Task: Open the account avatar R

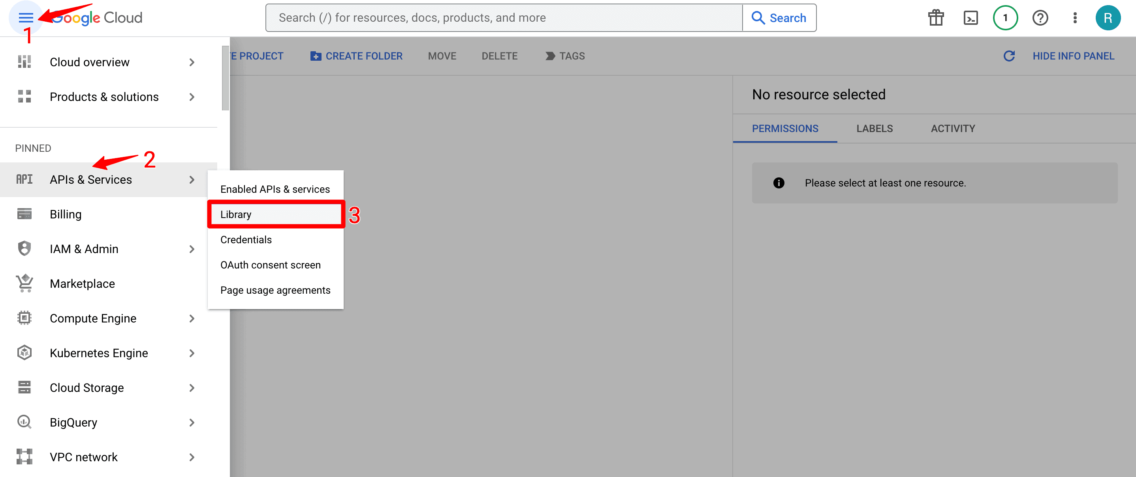Action: (1108, 18)
